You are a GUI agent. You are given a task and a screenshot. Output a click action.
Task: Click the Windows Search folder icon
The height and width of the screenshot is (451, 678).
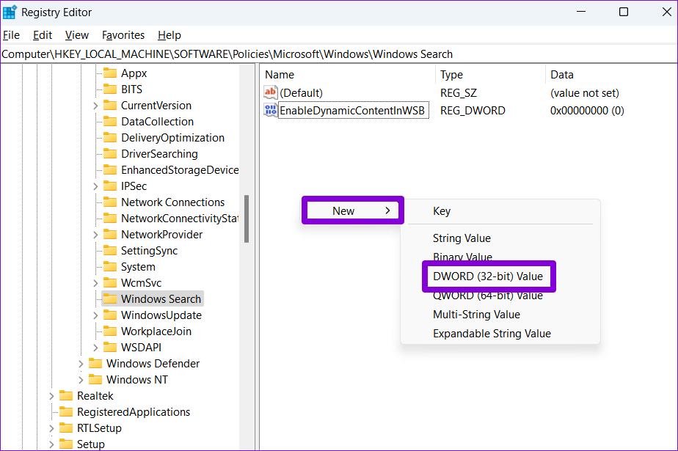point(110,299)
